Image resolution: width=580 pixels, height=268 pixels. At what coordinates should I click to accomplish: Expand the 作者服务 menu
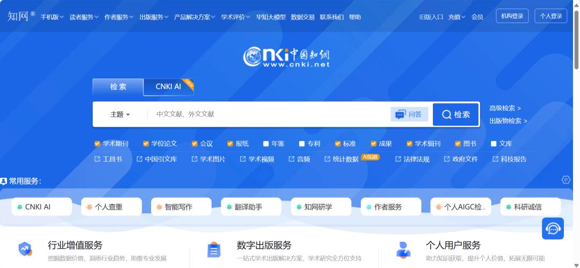pyautogui.click(x=119, y=17)
